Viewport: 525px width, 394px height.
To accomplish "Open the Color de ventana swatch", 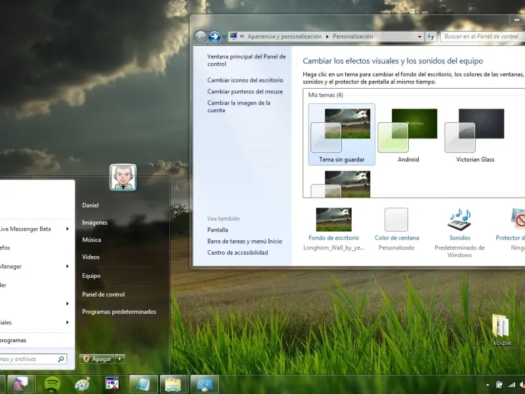I will pos(396,219).
